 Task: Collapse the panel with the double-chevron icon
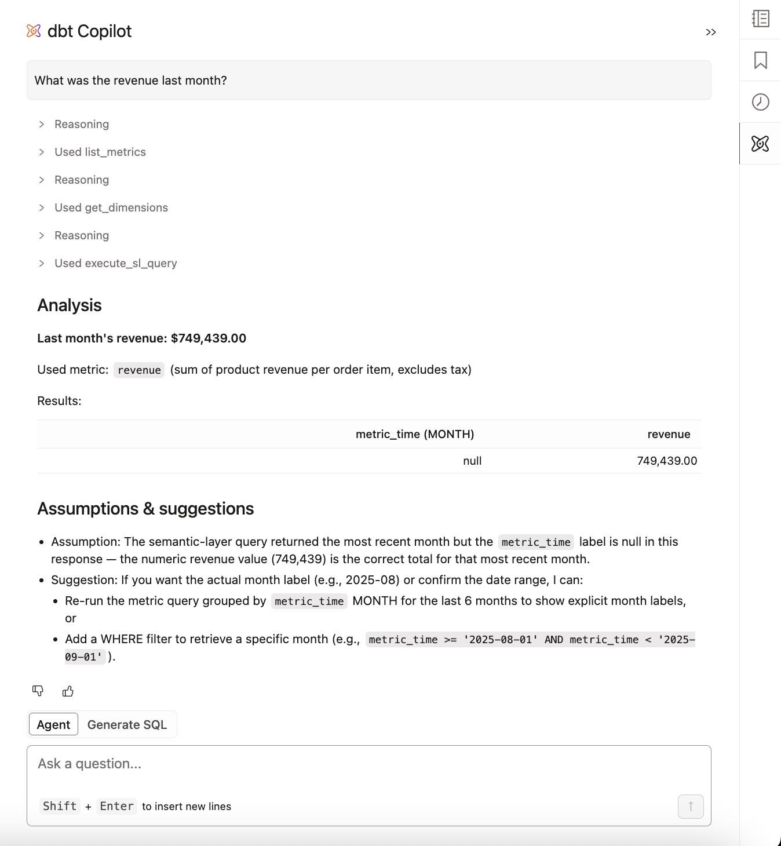[711, 32]
